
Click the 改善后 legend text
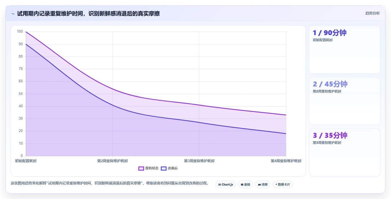[172, 168]
